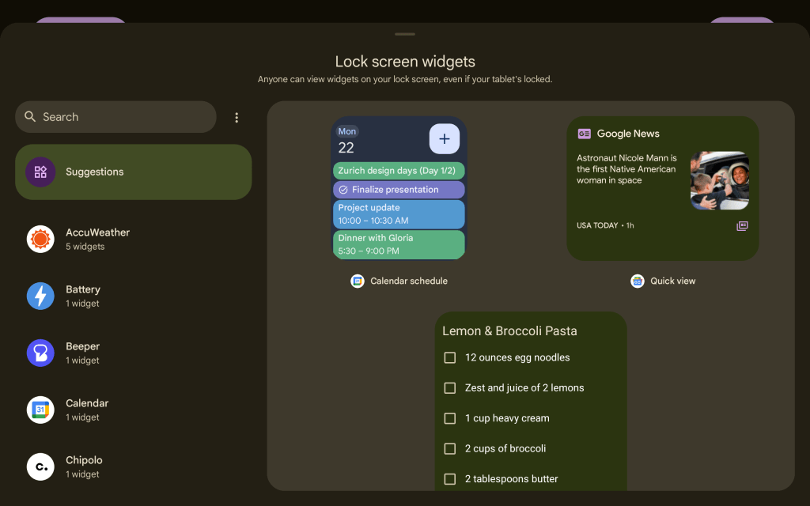This screenshot has width=810, height=506.
Task: Check off 1 cup heavy cream
Action: [x=450, y=418]
